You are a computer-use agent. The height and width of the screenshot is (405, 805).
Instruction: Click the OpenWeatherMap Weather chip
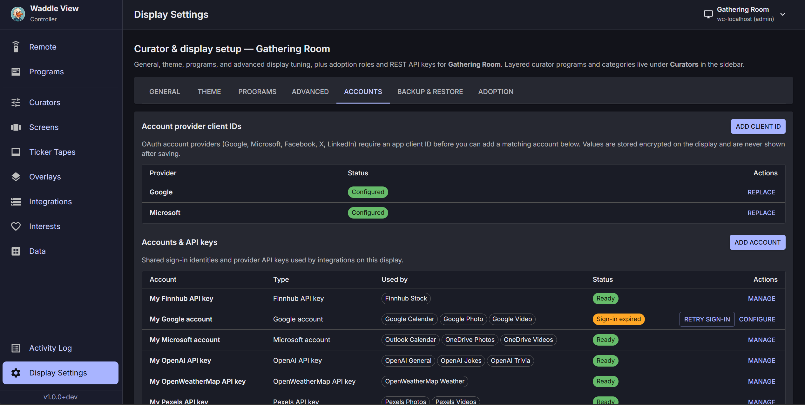(424, 381)
